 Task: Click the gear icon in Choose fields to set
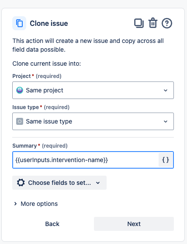tap(21, 183)
